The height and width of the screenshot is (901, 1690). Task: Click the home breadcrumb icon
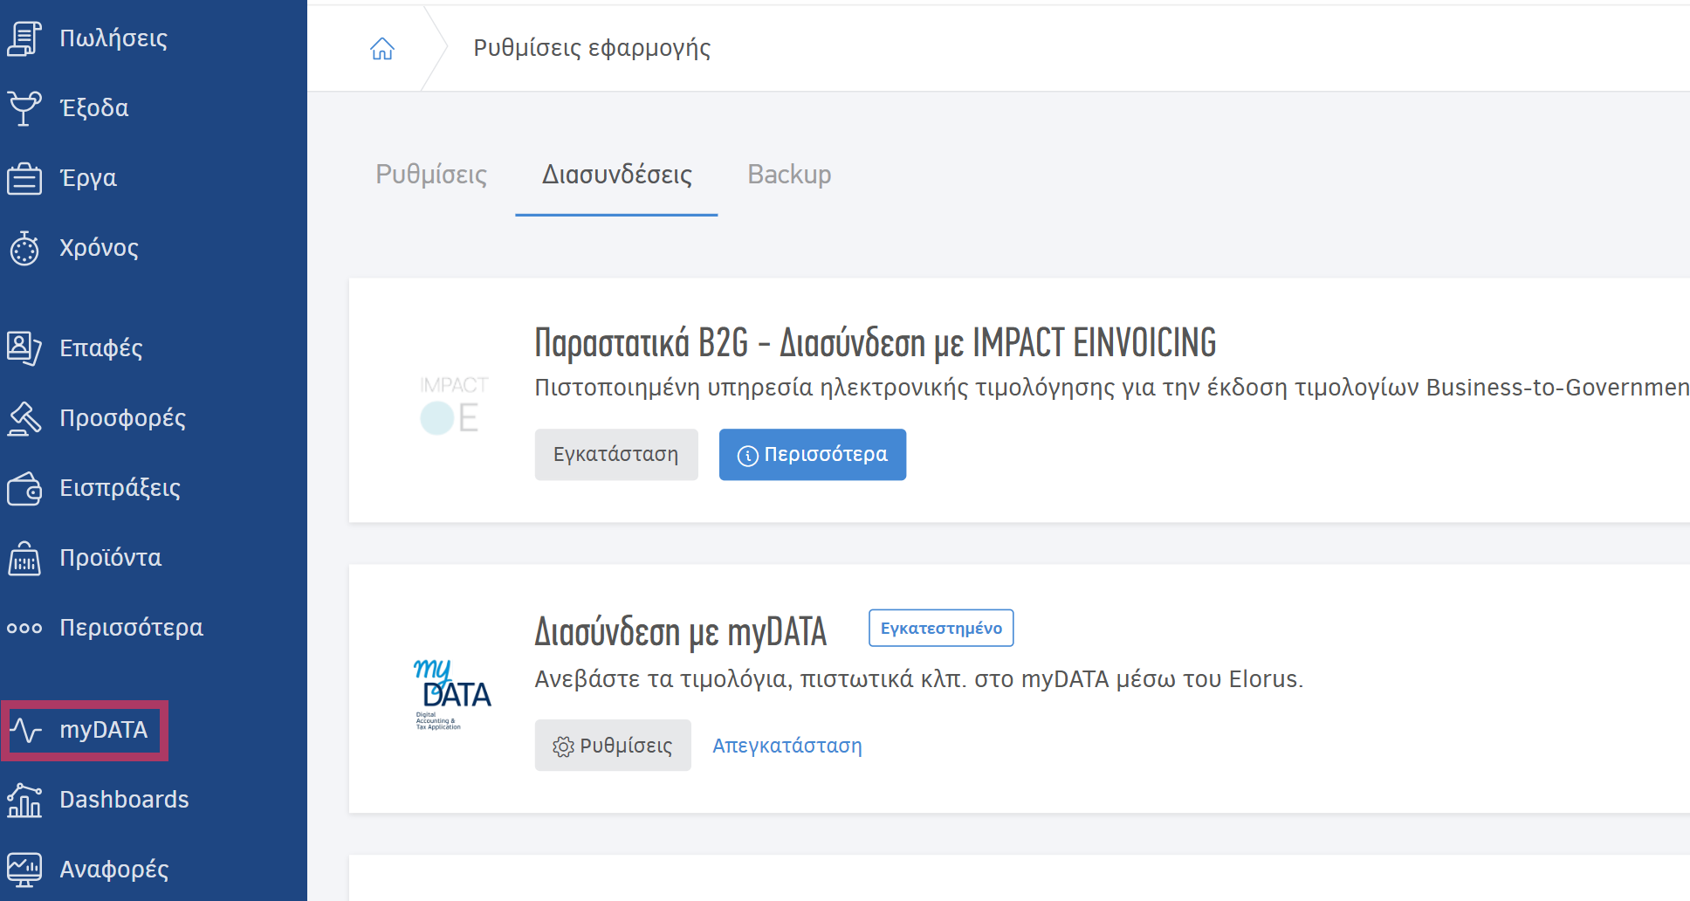[x=381, y=48]
